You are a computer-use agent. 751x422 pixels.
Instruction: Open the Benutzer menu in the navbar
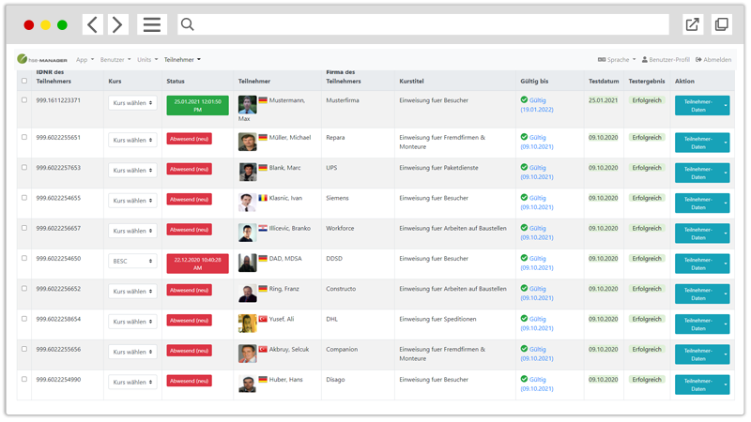click(x=115, y=59)
